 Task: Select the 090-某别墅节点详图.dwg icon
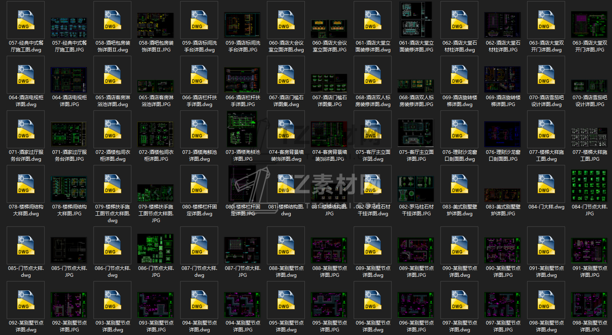point(459,245)
